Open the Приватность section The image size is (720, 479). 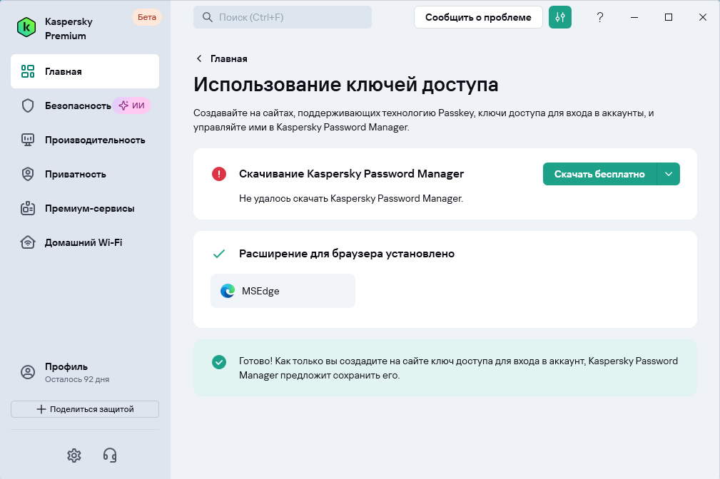click(x=75, y=174)
